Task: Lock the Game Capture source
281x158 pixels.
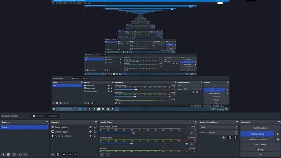Action: [x=94, y=127]
